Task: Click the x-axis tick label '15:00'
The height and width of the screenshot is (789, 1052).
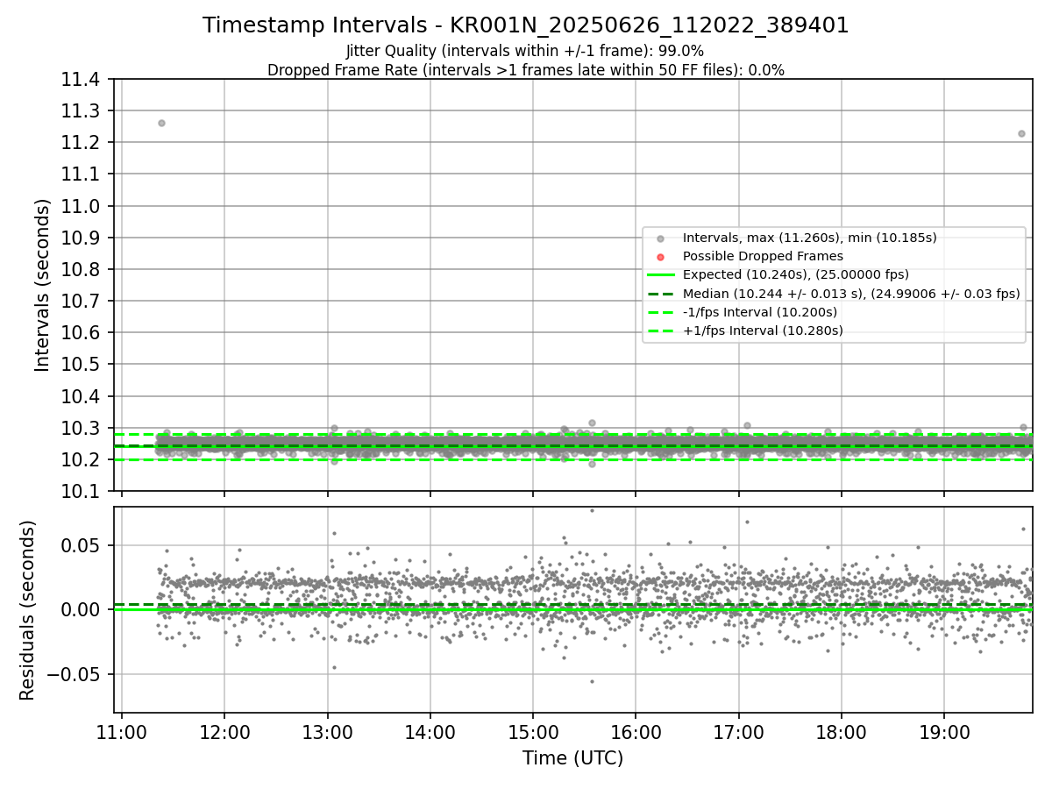Action: click(533, 732)
